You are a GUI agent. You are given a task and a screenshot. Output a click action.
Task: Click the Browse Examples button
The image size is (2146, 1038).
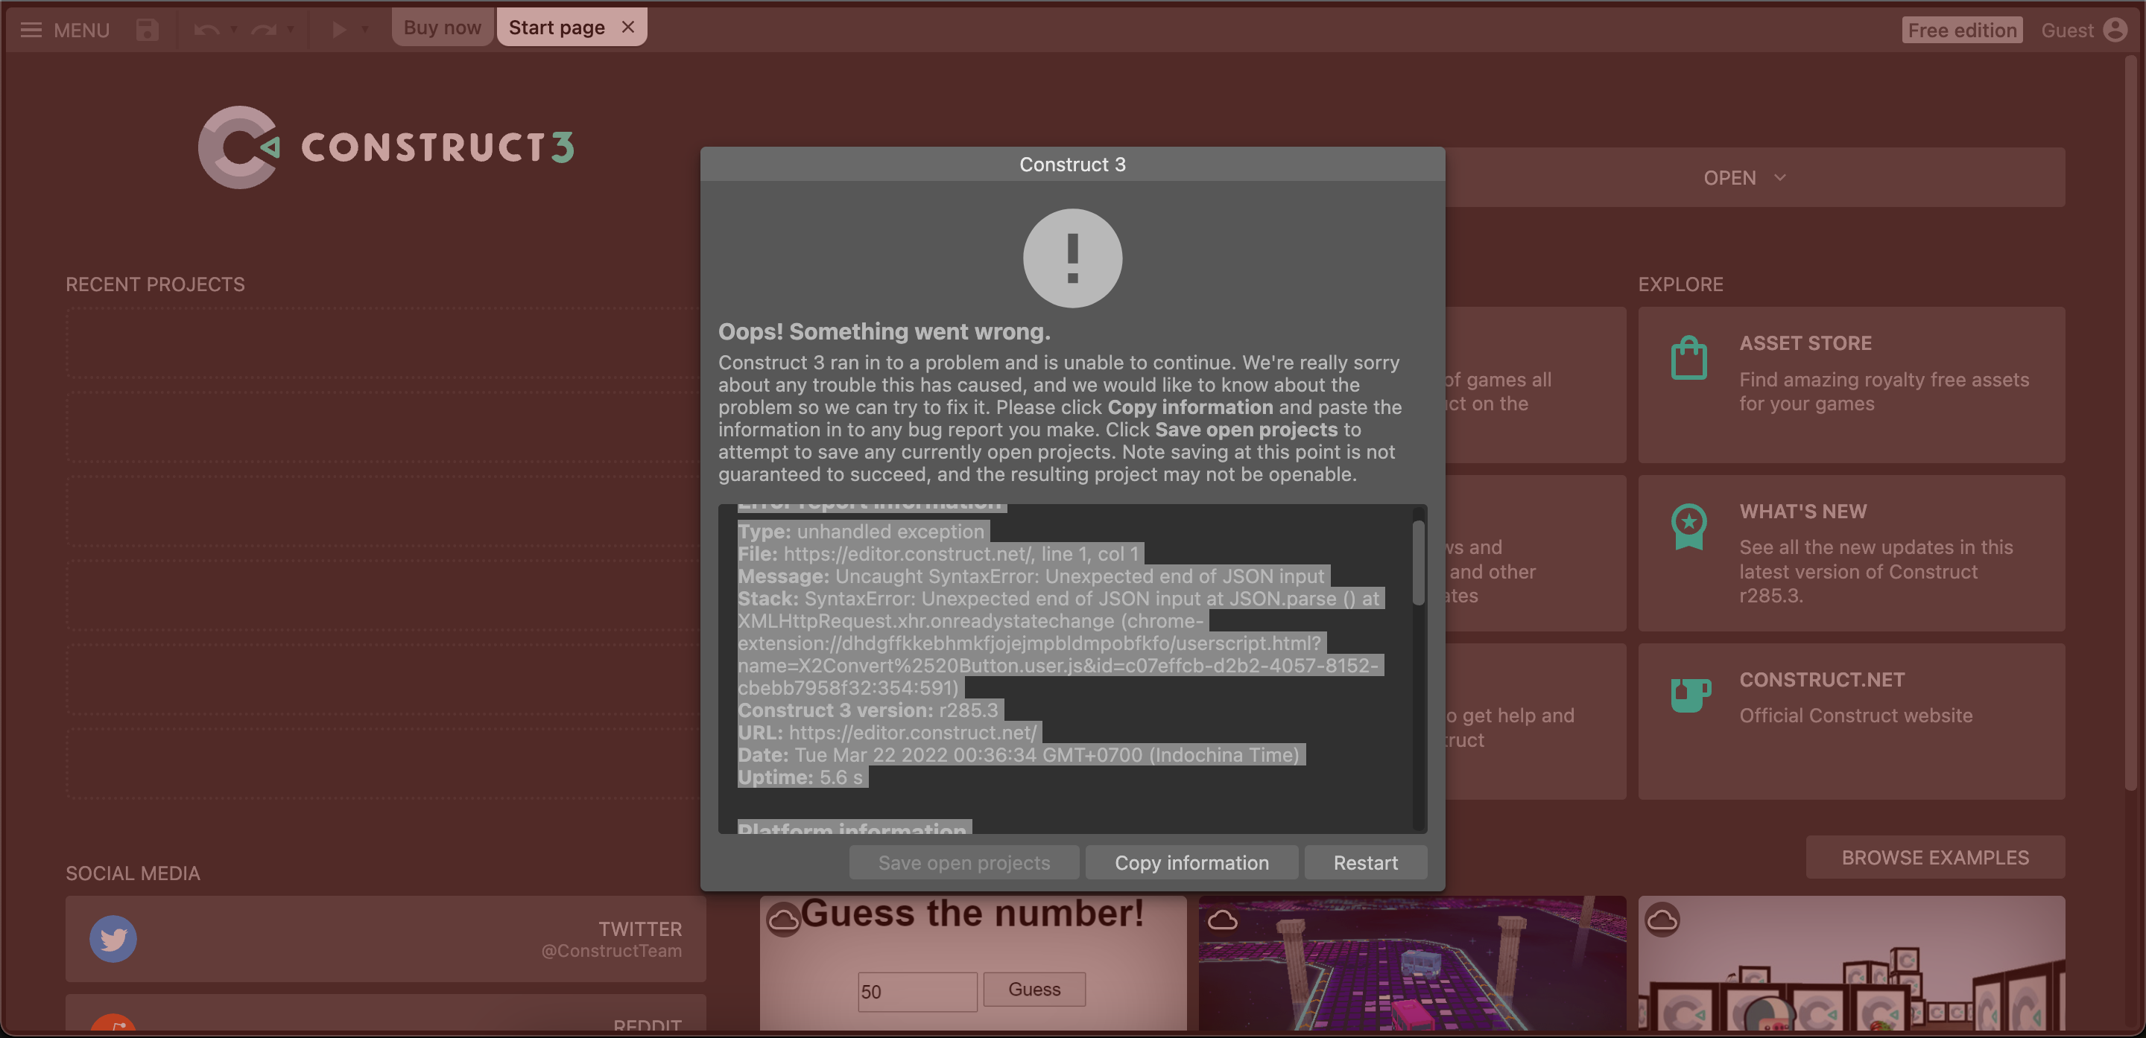click(1934, 857)
